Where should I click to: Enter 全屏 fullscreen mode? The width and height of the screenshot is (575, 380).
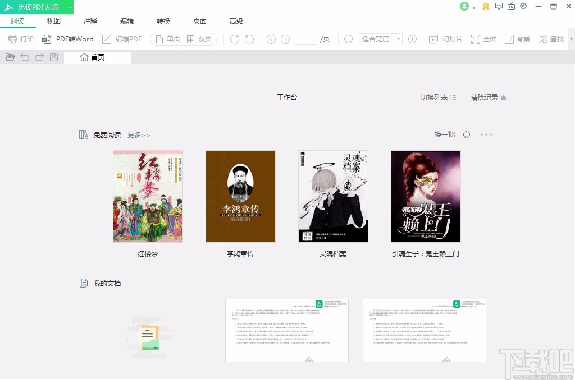click(x=483, y=39)
